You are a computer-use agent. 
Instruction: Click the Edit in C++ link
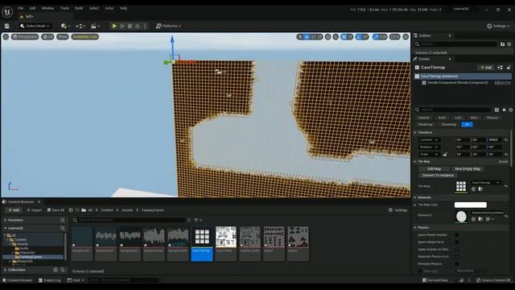[502, 82]
